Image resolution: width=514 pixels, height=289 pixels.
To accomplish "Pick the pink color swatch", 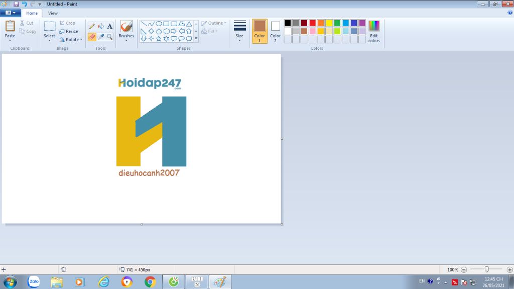I will 312,31.
